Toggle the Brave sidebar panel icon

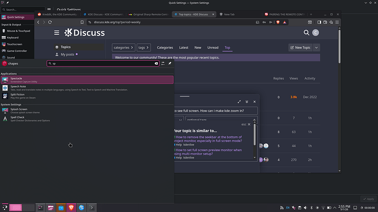pyautogui.click(x=319, y=22)
